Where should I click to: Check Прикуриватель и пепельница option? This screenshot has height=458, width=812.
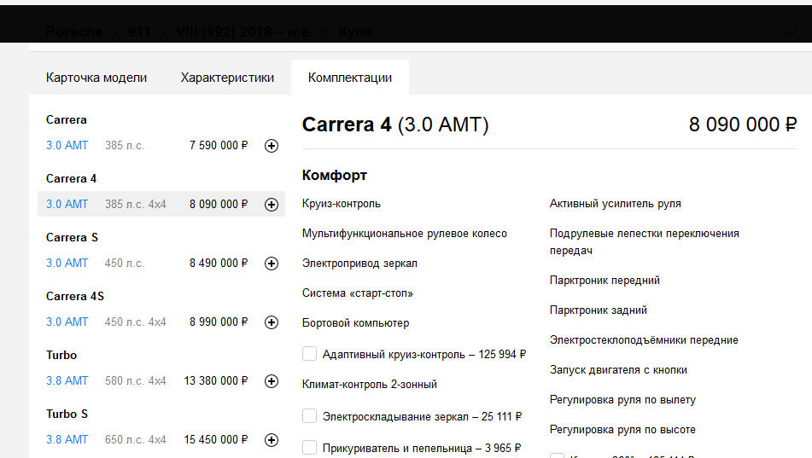(x=309, y=447)
